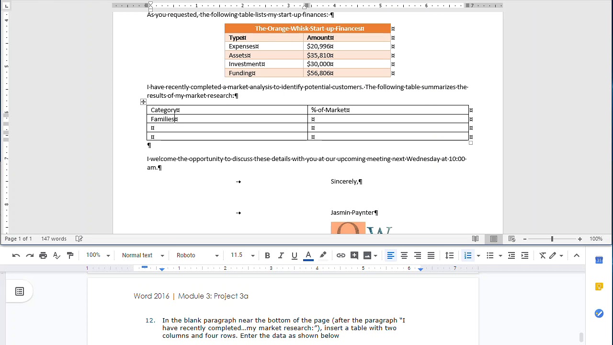Switch Word to Read Mode view

pos(476,239)
